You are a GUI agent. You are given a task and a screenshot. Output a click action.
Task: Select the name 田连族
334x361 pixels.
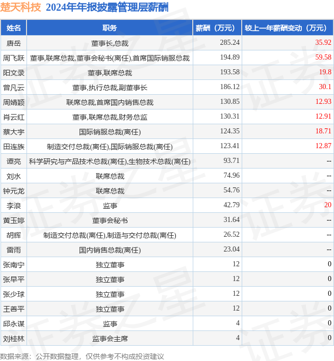14,147
